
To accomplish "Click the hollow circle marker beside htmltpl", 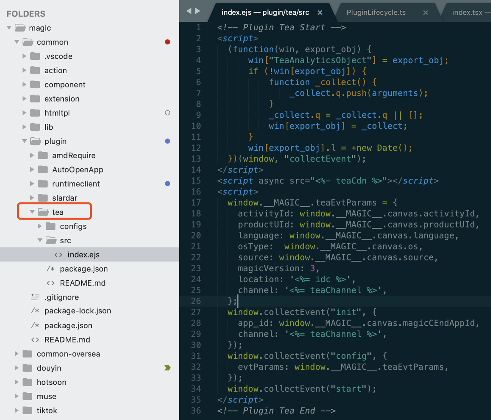I will coord(167,113).
